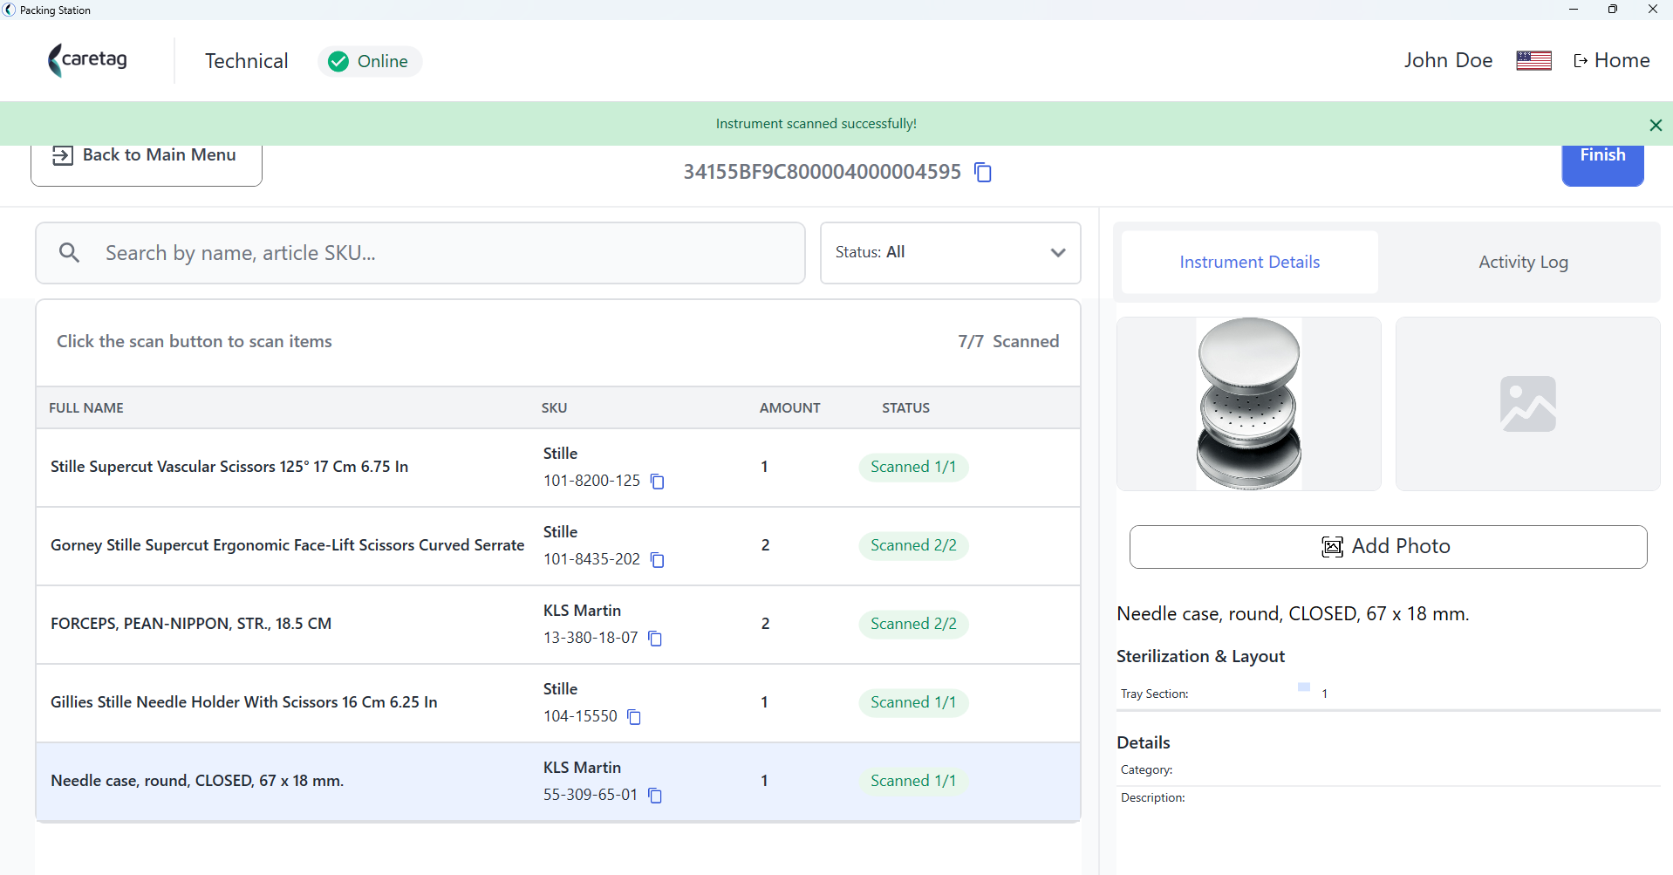Switch to the Activity Log tab
1673x875 pixels.
1522,262
